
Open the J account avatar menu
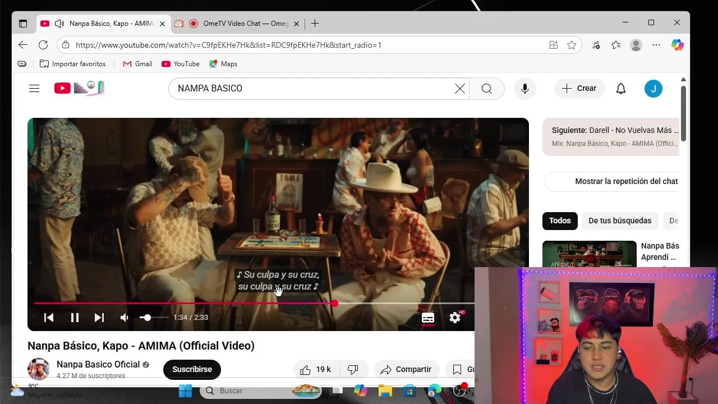(x=653, y=89)
